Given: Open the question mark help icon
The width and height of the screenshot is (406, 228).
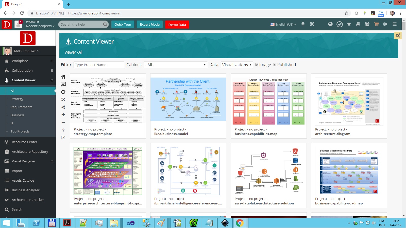Looking at the screenshot, I should point(63,130).
